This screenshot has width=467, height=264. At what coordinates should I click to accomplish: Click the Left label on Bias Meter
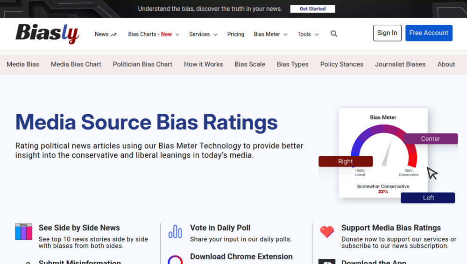[428, 198]
